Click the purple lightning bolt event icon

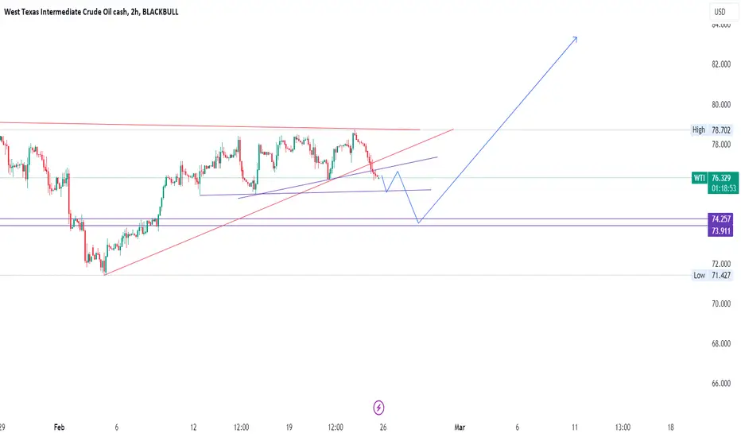click(x=378, y=408)
